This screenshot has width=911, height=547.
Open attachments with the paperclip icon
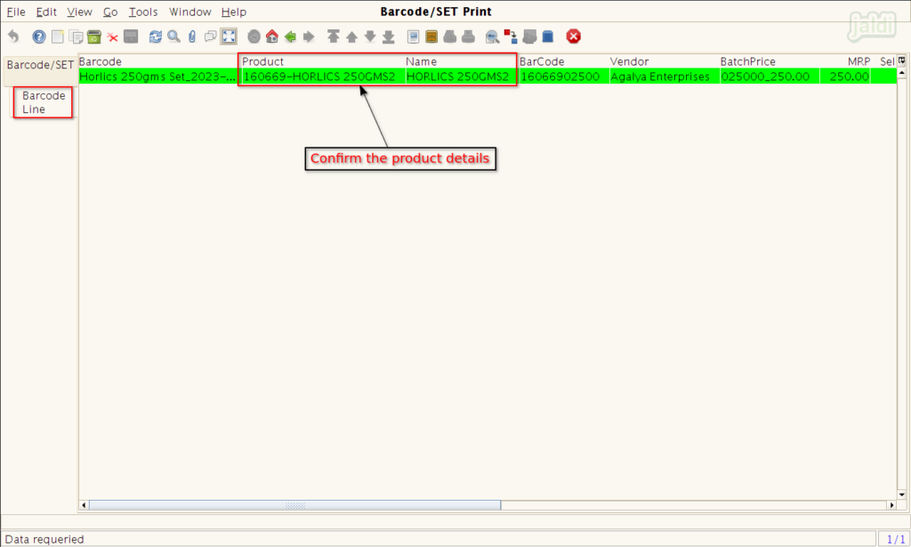pyautogui.click(x=192, y=36)
